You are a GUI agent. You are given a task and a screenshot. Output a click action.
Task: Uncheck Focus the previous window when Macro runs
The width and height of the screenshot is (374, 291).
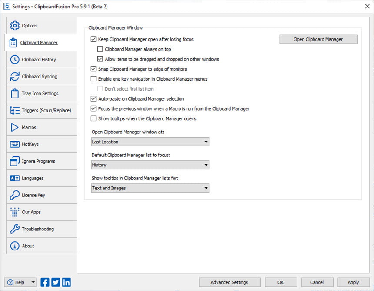pyautogui.click(x=93, y=109)
